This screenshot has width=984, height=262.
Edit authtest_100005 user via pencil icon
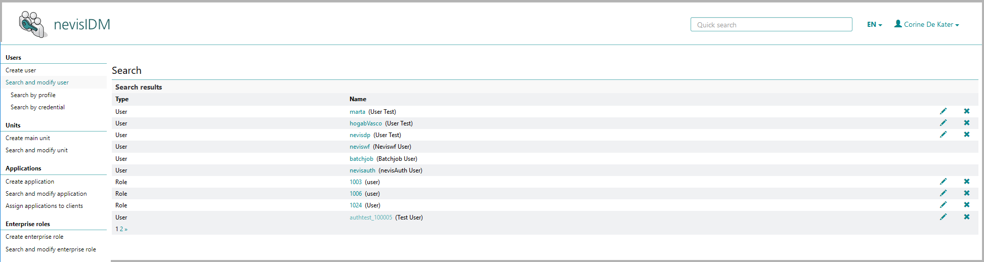[943, 217]
